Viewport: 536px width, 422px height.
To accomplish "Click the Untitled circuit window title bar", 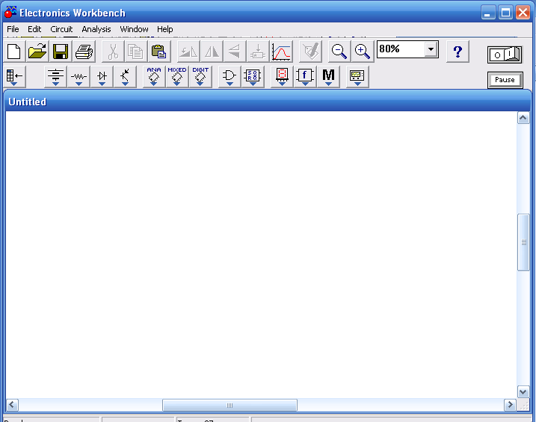I will click(268, 102).
